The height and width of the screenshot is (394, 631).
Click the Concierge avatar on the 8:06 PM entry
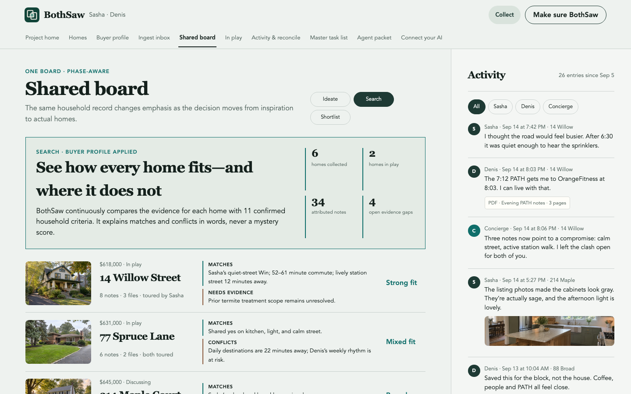(474, 231)
